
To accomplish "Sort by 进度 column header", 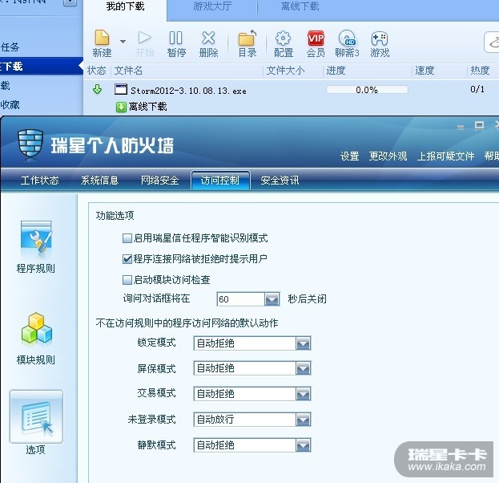I will click(x=336, y=71).
